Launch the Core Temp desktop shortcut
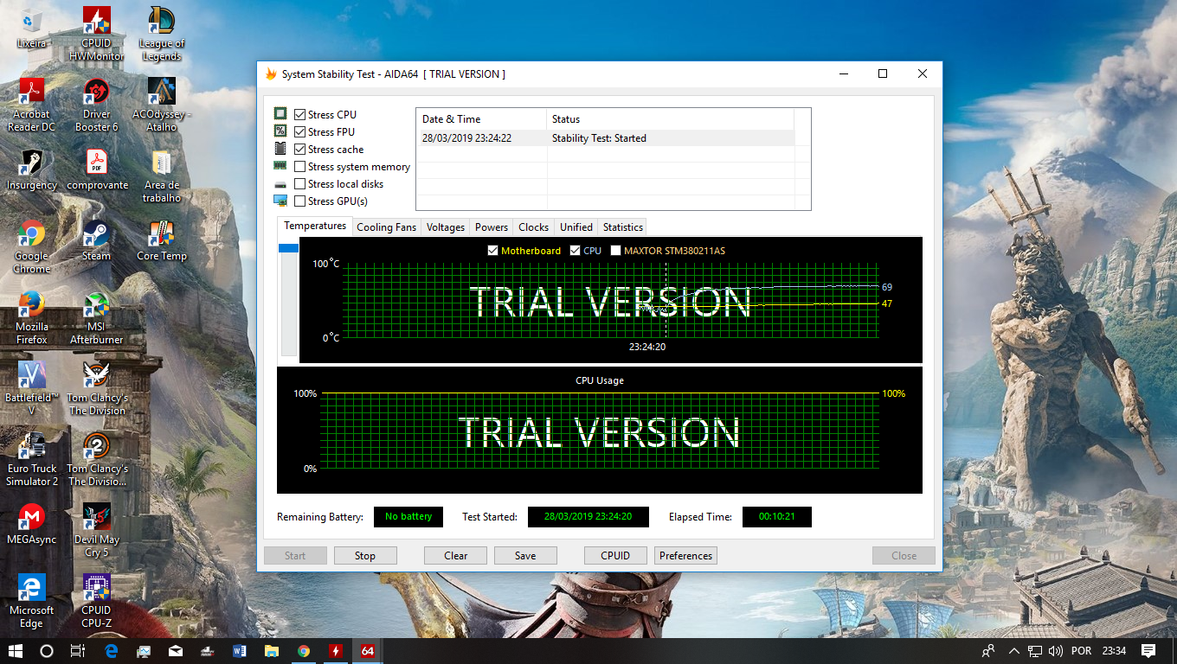The image size is (1177, 664). [x=161, y=240]
